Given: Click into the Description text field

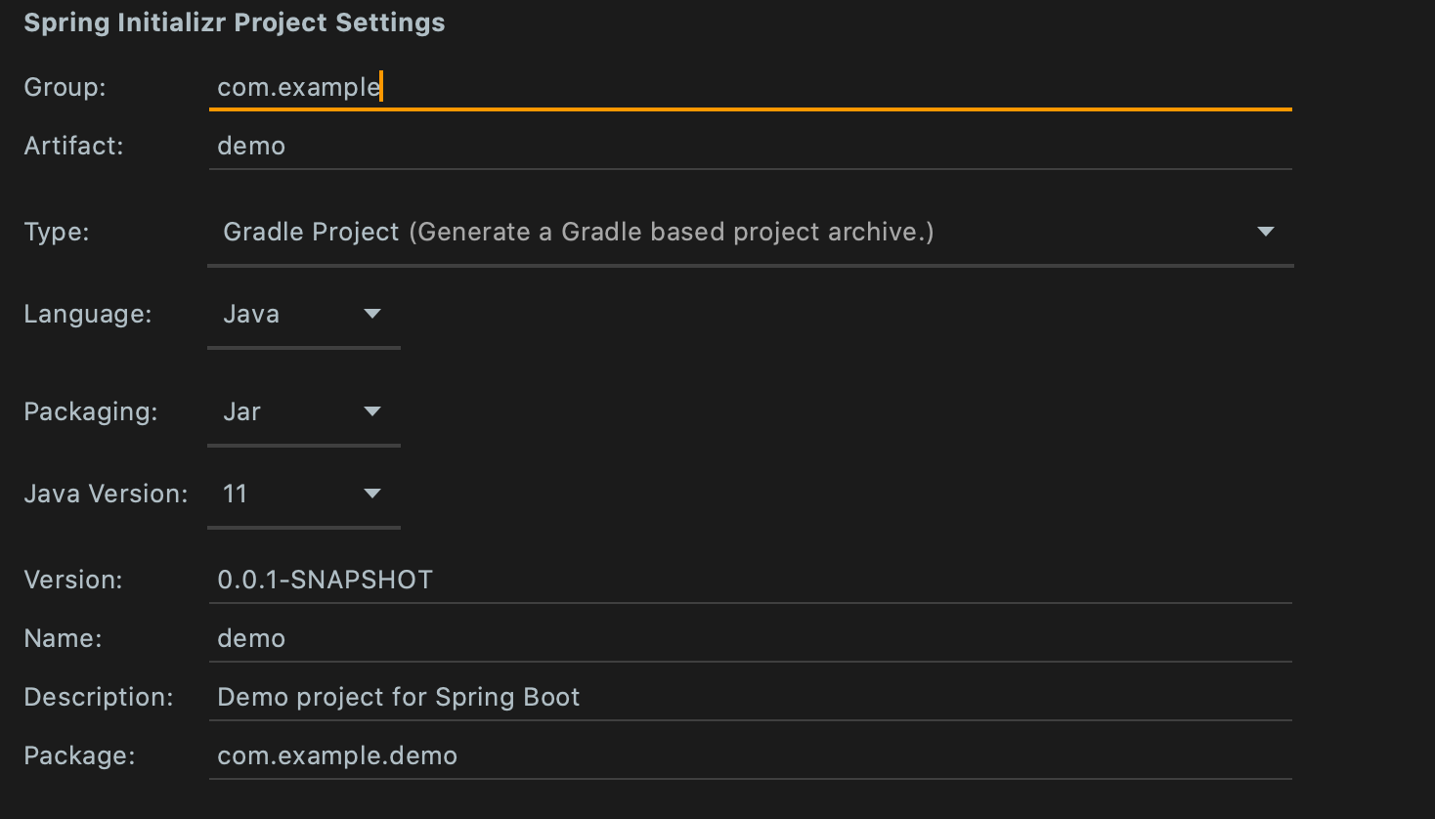Looking at the screenshot, I should (749, 697).
